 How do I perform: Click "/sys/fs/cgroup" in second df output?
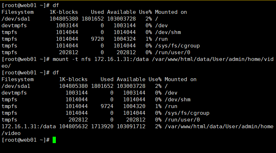point(187,113)
